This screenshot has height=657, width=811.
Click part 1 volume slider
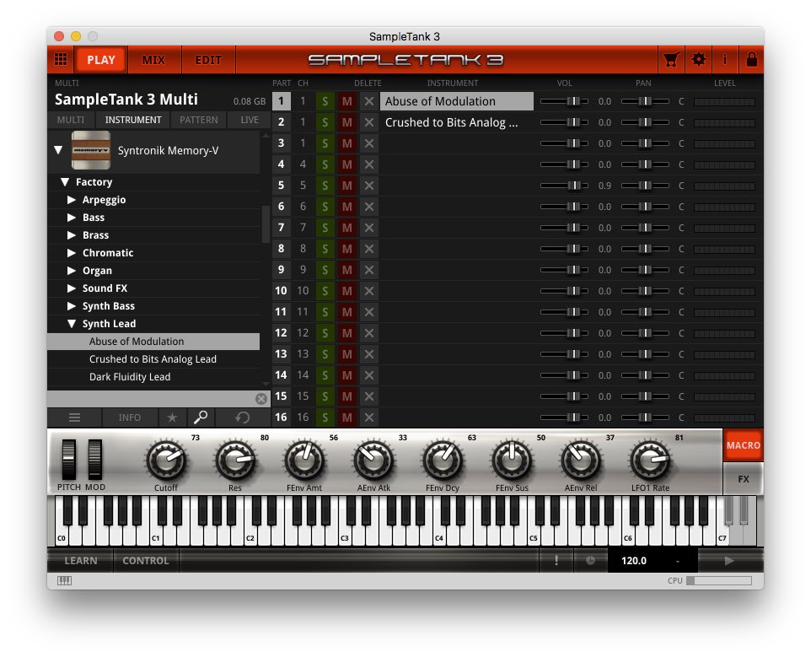point(564,101)
